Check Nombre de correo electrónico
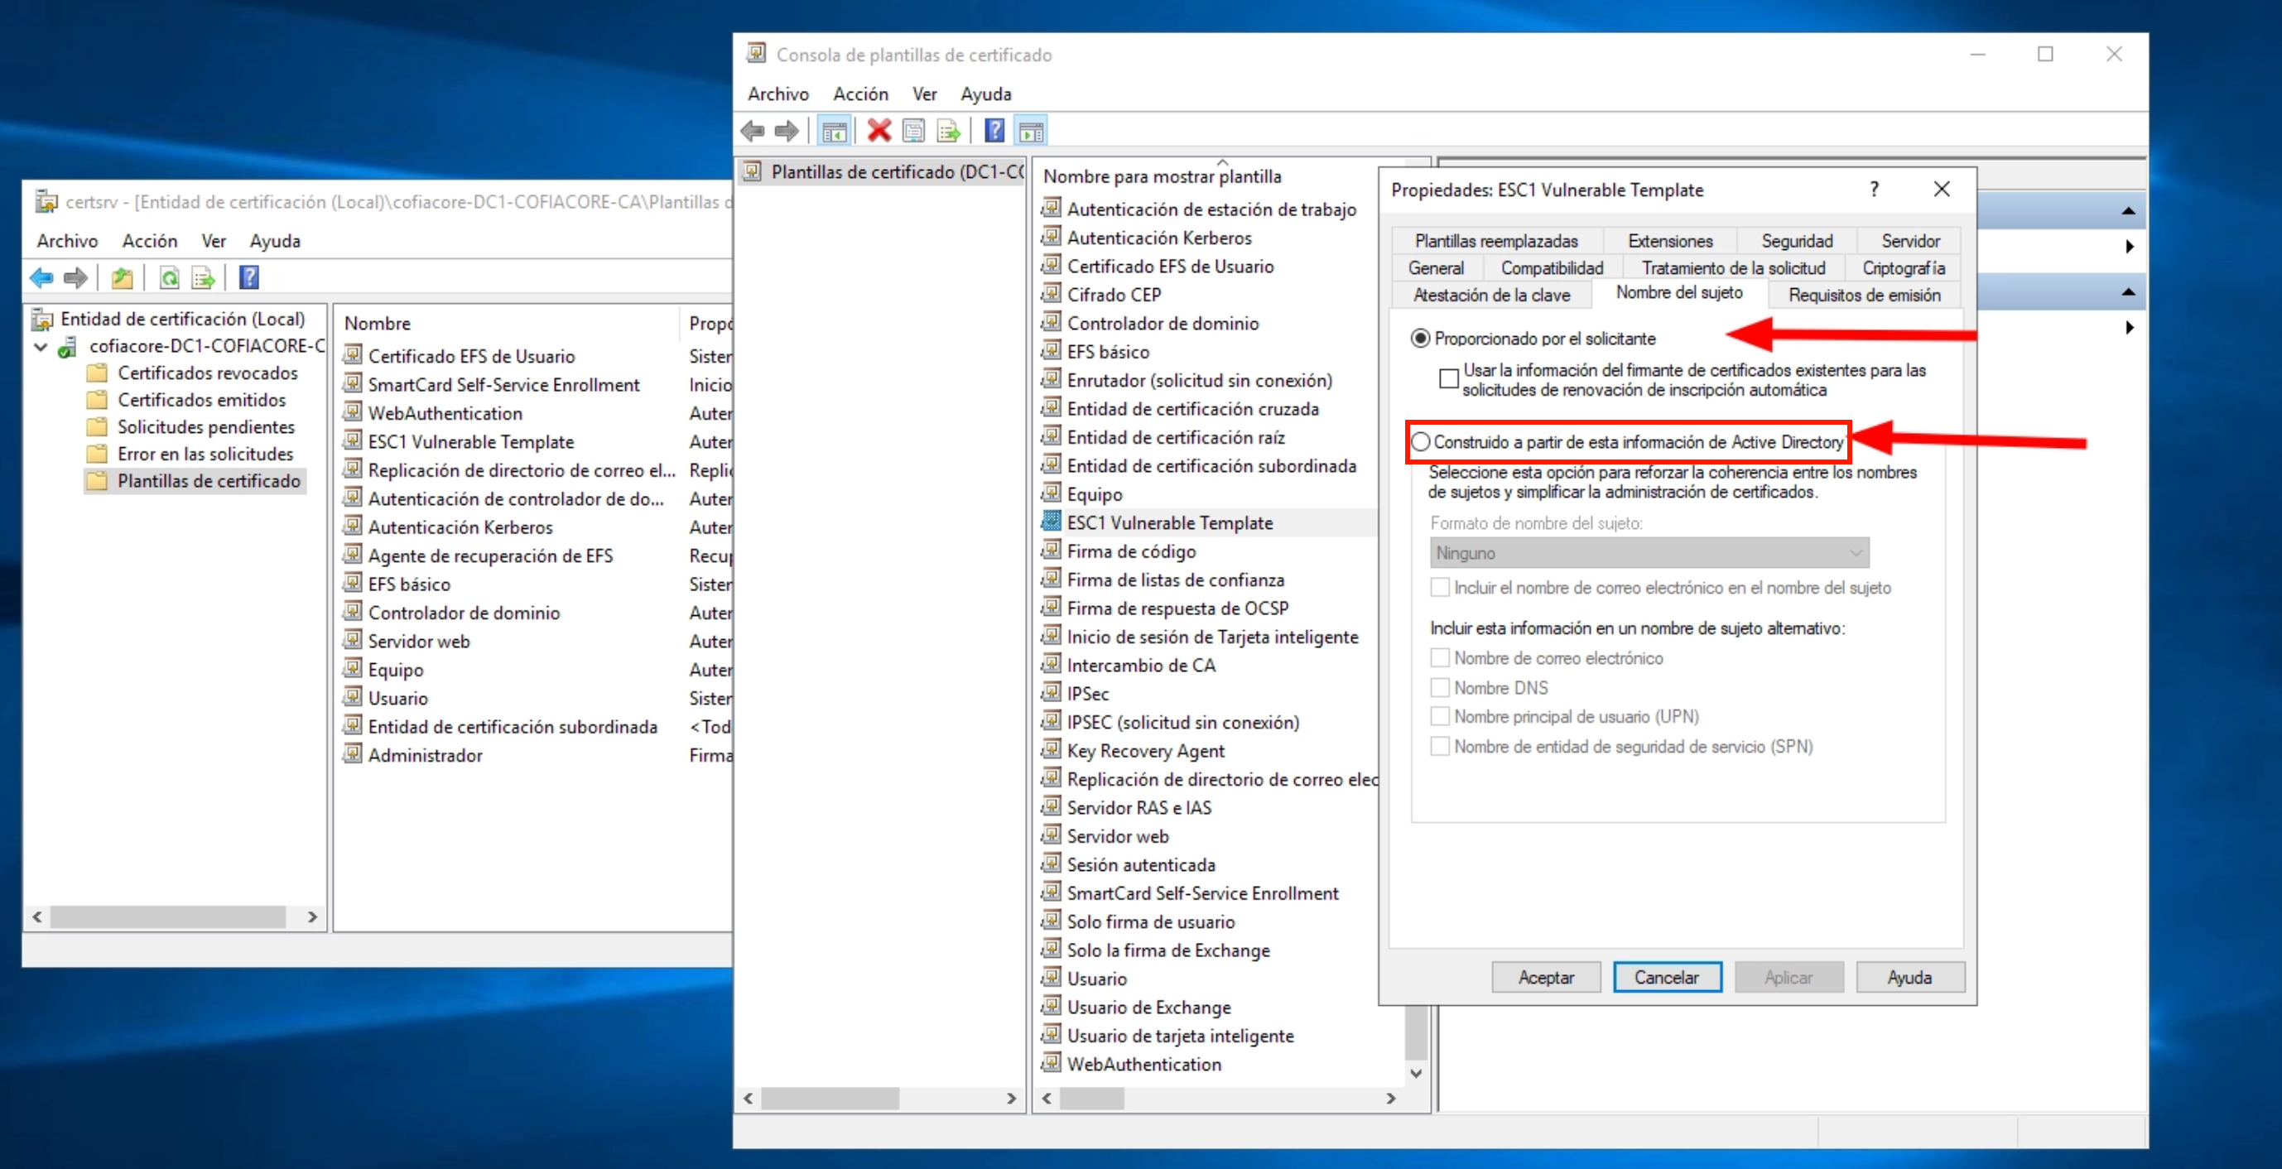This screenshot has width=2282, height=1169. (x=1441, y=658)
